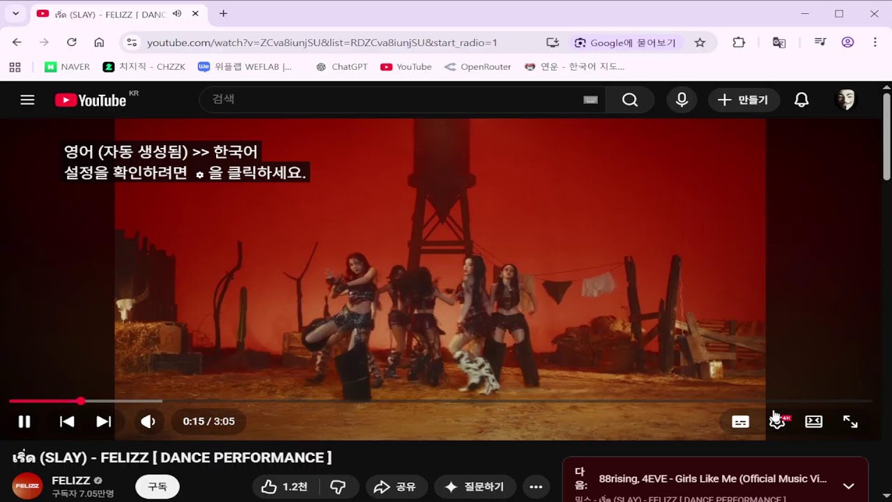This screenshot has height=502, width=892.
Task: Open the NAVER bookmark
Action: [68, 67]
